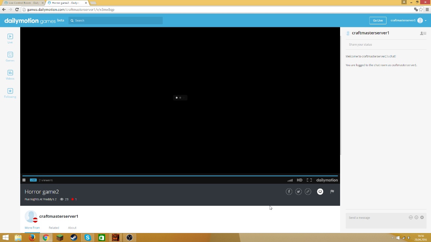Expand the chat user list
This screenshot has height=242, width=431.
tap(423, 33)
